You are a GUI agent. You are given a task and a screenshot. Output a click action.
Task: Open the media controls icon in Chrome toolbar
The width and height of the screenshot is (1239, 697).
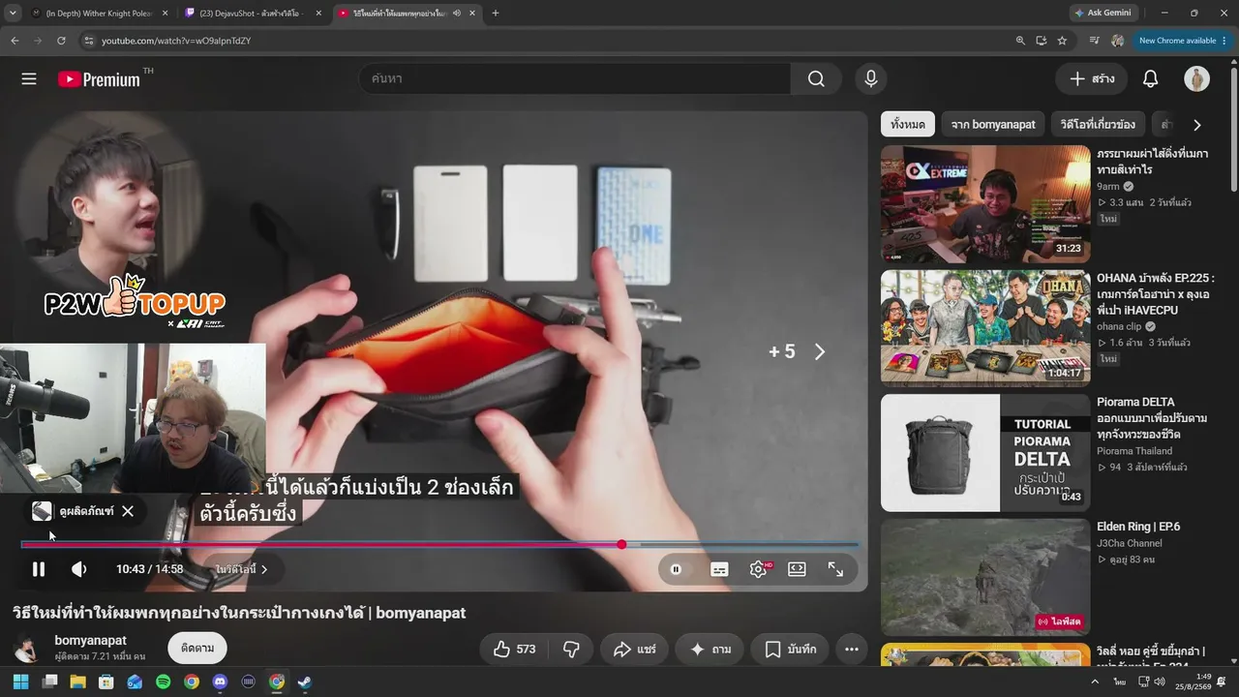click(x=1095, y=41)
